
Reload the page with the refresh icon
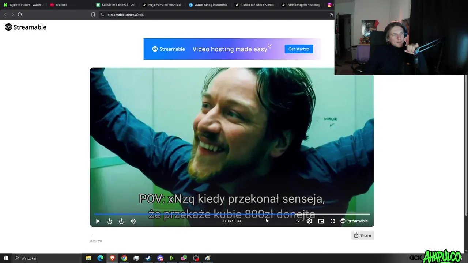20,15
